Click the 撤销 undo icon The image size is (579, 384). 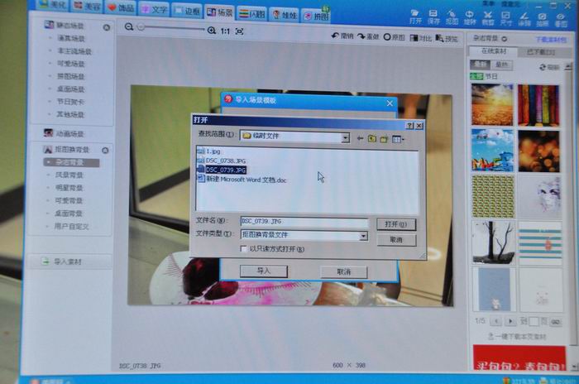click(342, 37)
